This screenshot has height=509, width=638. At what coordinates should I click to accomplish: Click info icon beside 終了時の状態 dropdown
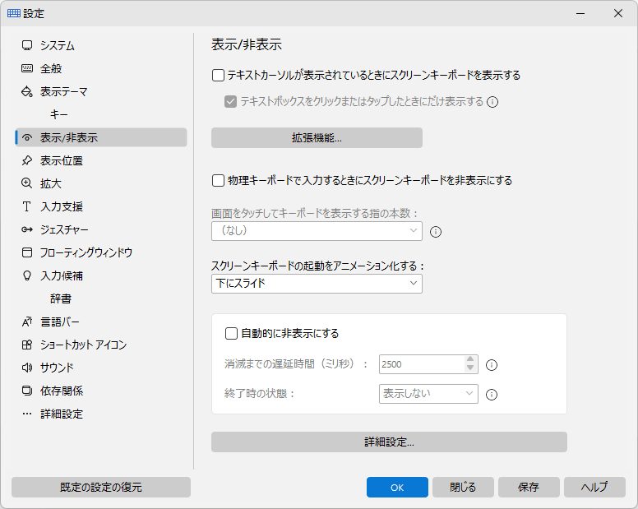[x=492, y=394]
